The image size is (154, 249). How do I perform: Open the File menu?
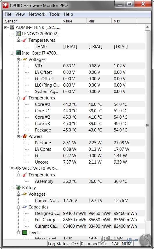pos(8,14)
